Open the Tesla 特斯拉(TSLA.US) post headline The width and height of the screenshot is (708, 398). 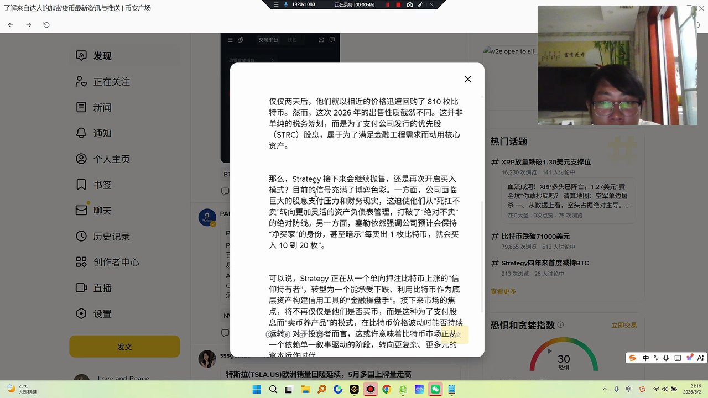coord(319,374)
